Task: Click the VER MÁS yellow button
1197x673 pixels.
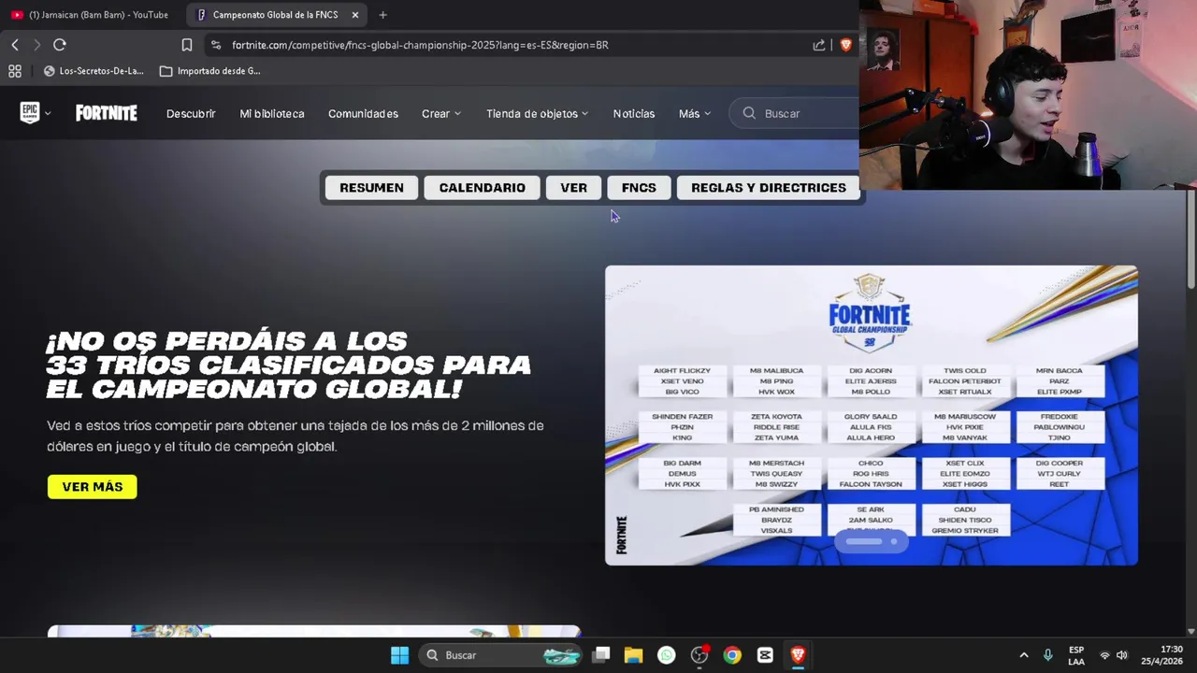Action: [x=93, y=487]
